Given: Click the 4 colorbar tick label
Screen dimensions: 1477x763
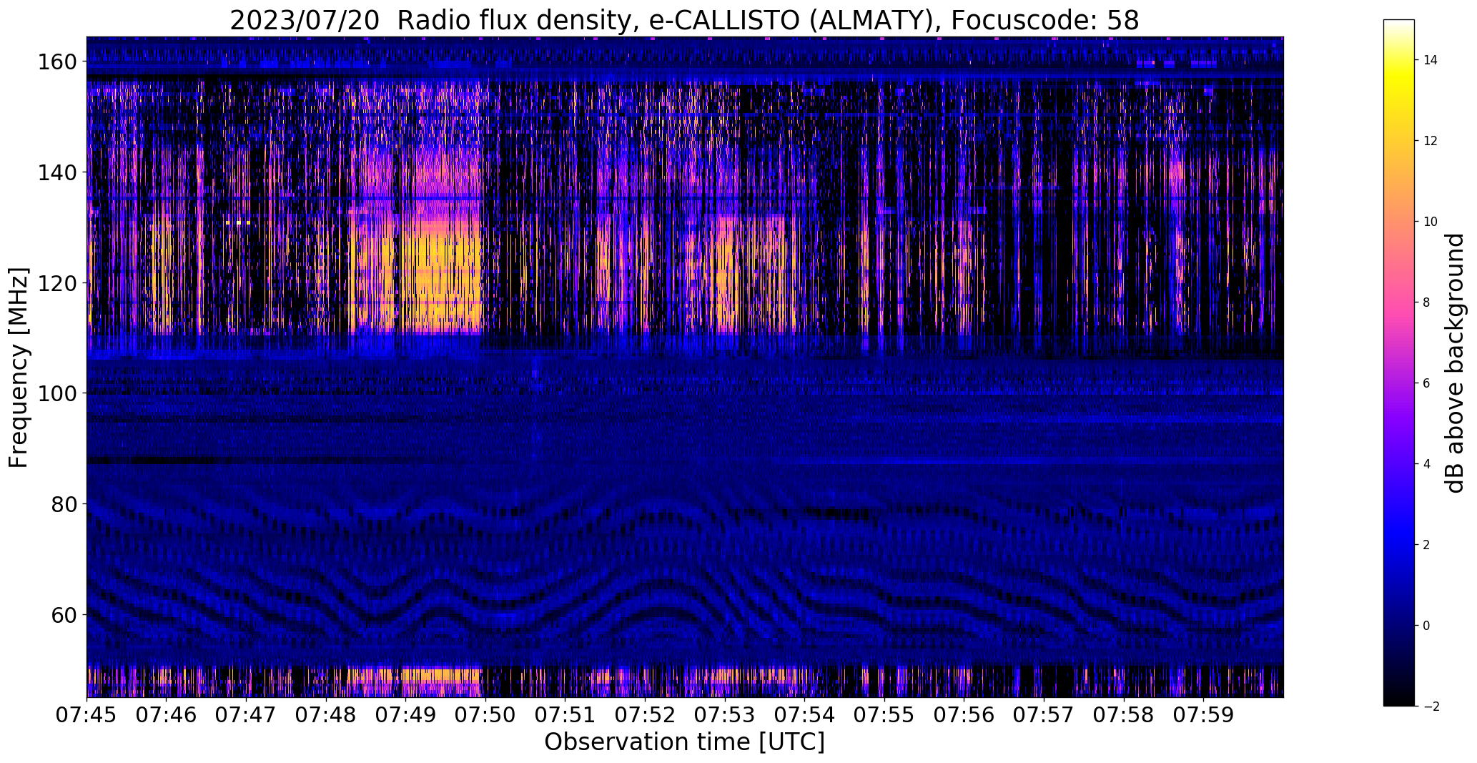Looking at the screenshot, I should pos(1427,464).
